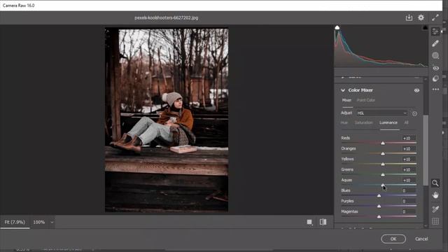Click the Yellows luminance slider handle
This screenshot has height=252, width=448.
click(x=383, y=164)
